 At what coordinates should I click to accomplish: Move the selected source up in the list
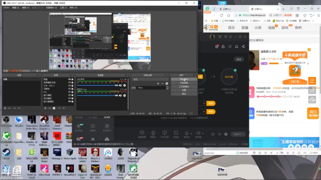pyautogui.click(x=59, y=108)
